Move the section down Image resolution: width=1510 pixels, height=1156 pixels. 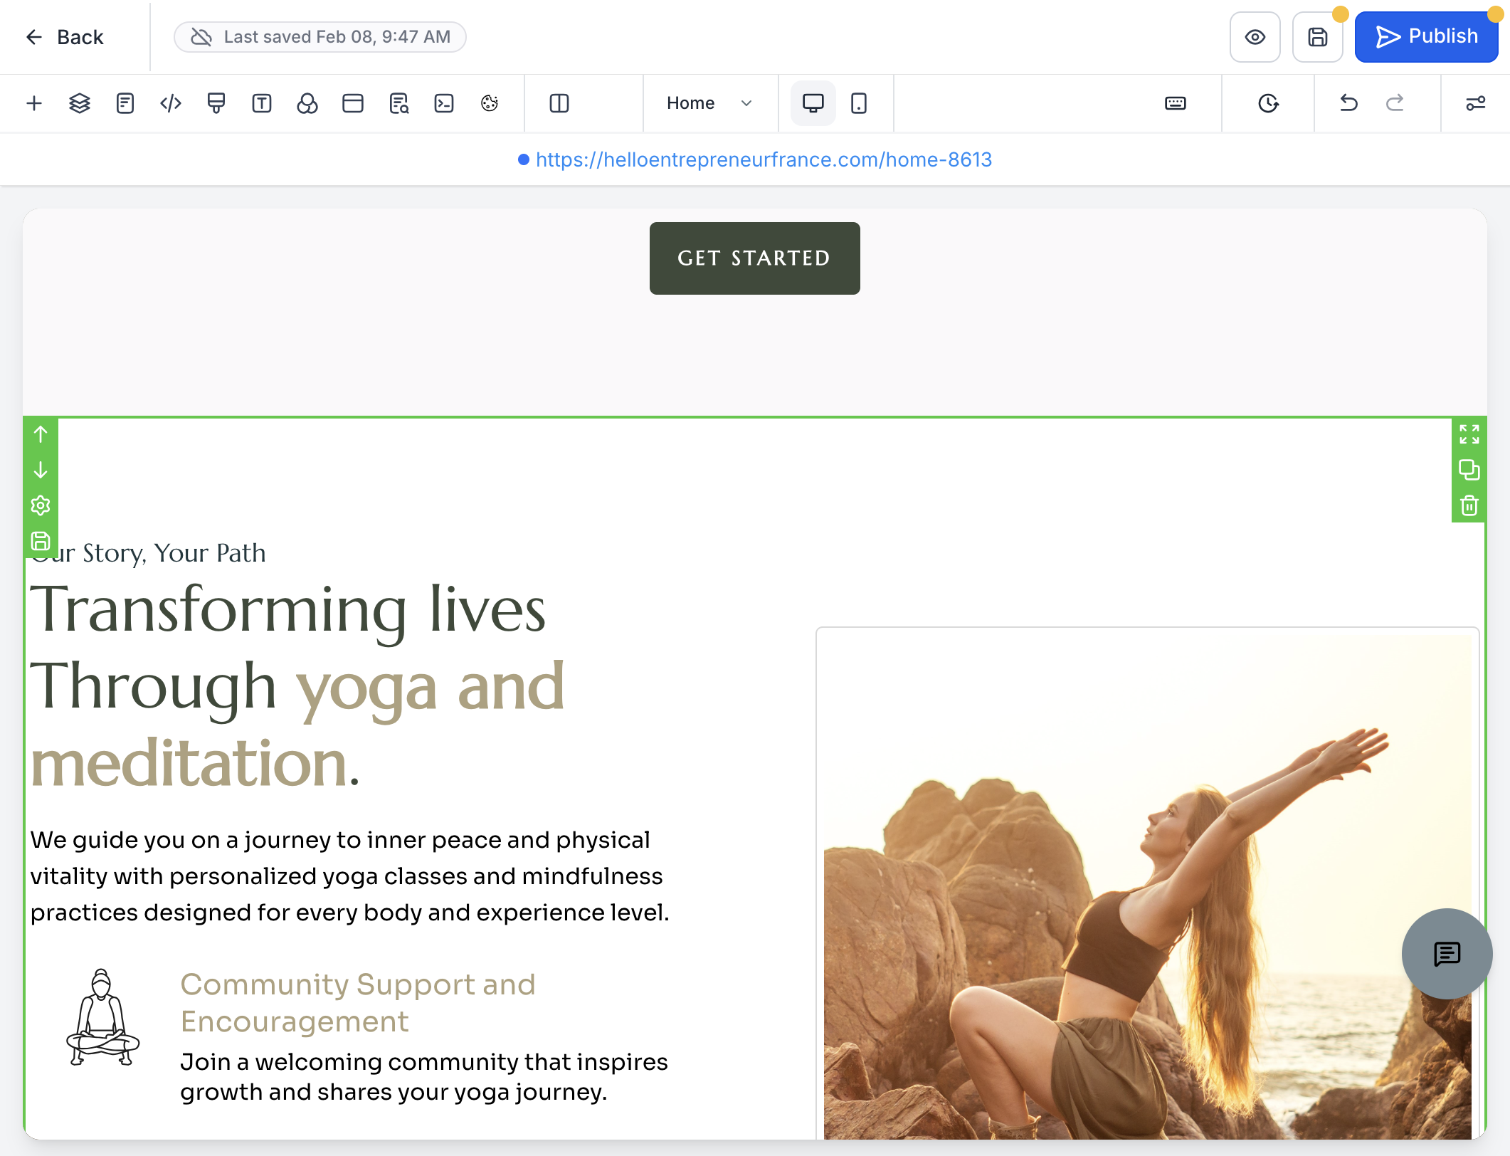point(41,471)
